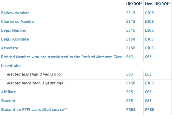Click the Associate membership link
The image size is (172, 120).
[x=10, y=48]
